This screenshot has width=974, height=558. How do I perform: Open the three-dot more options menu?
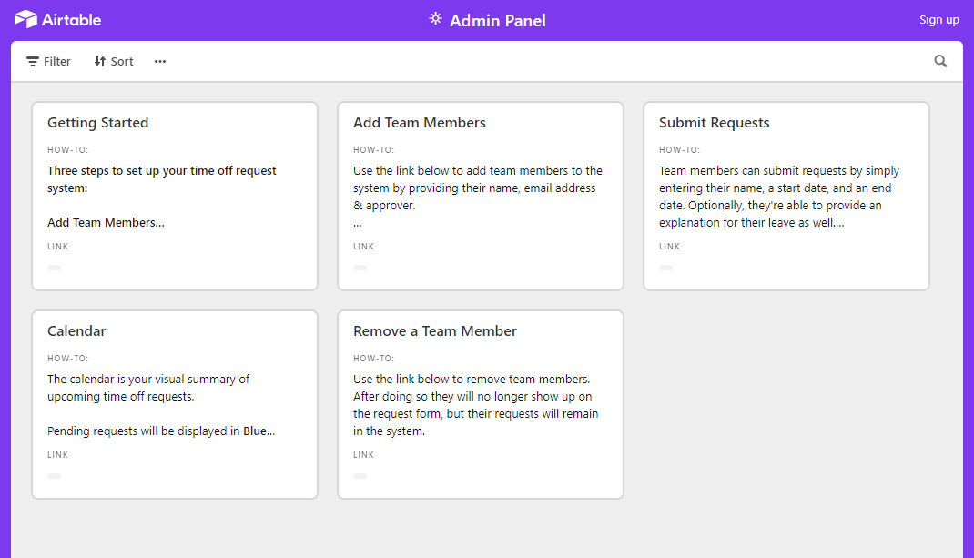point(160,61)
